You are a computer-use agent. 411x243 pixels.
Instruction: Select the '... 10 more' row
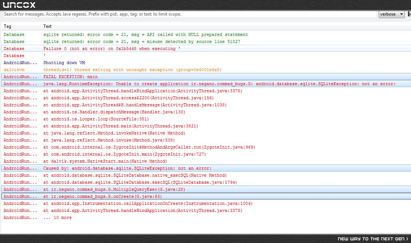point(206,217)
